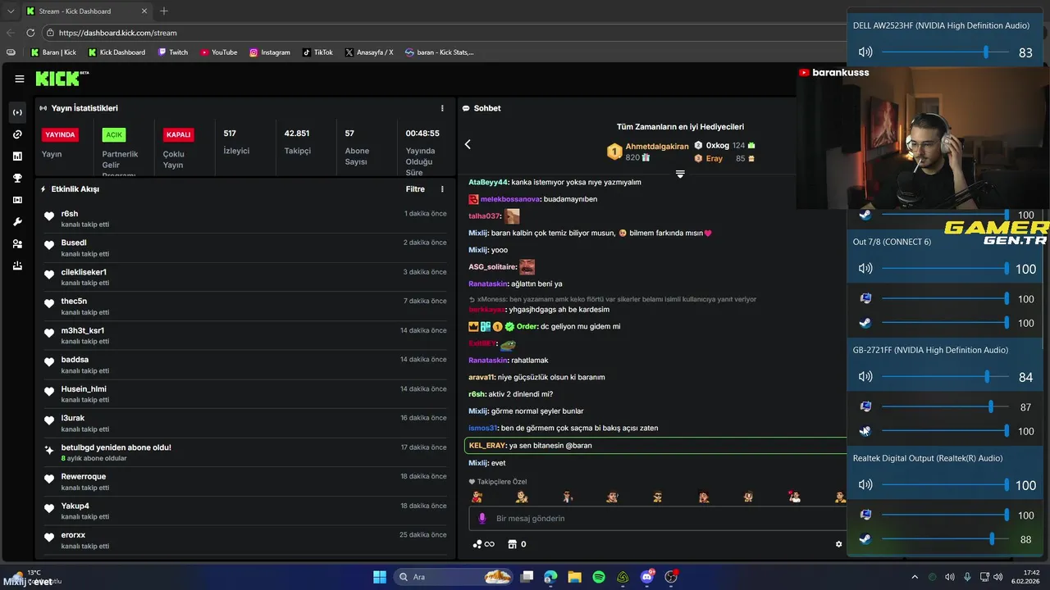Image resolution: width=1050 pixels, height=590 pixels.
Task: Open the bar chart analytics sidebar icon
Action: click(17, 156)
